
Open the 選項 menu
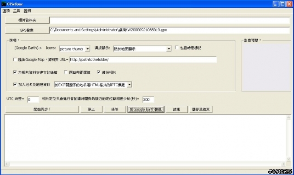[x=6, y=11]
